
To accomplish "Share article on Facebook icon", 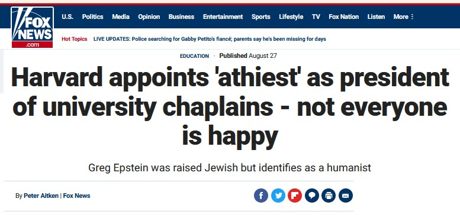I will 261,196.
